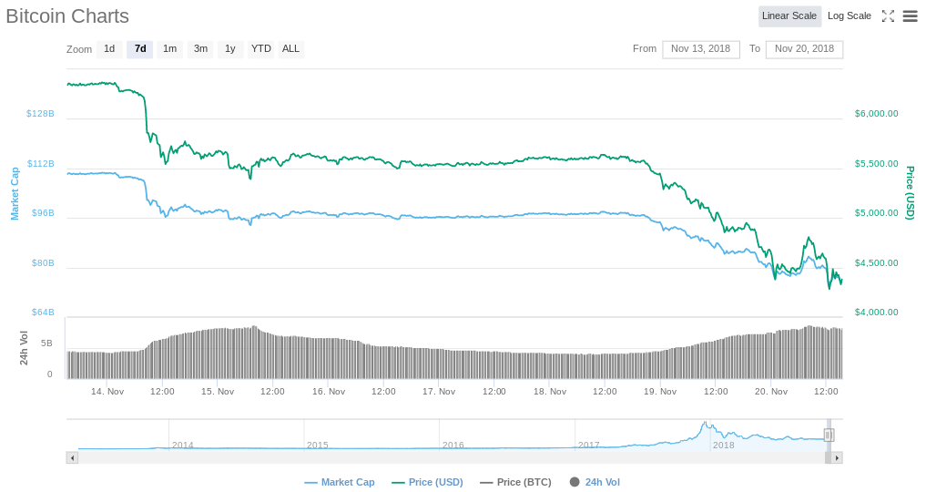Set zoom range to 7d
926x492 pixels.
point(140,49)
